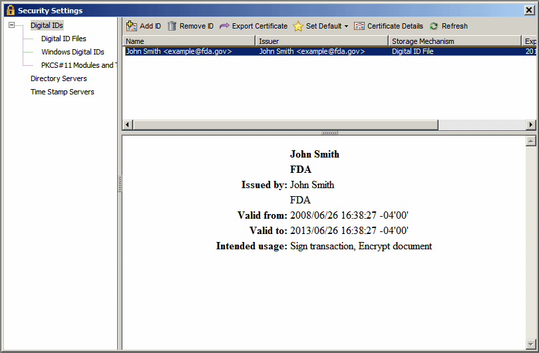This screenshot has height=353, width=539.
Task: Click the Security Settings padlock icon
Action: tap(11, 10)
